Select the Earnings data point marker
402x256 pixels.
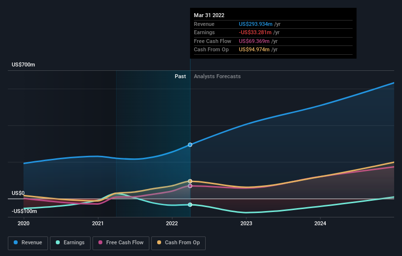pyautogui.click(x=190, y=205)
